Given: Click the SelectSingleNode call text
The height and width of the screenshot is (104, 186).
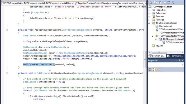Looking at the screenshot, I should pos(49,59).
